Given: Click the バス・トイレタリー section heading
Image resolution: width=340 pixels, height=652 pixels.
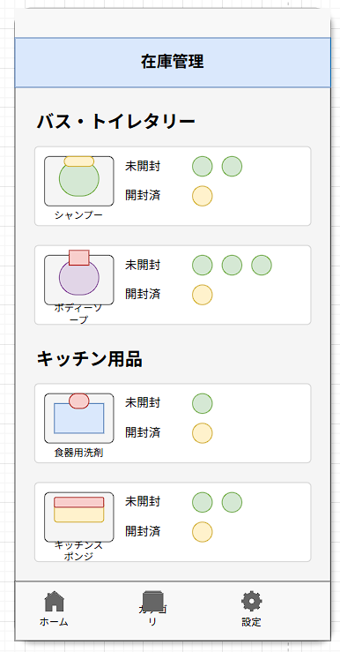Looking at the screenshot, I should point(115,122).
